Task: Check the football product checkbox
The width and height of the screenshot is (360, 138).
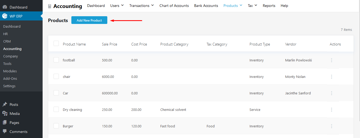Action: point(56,60)
